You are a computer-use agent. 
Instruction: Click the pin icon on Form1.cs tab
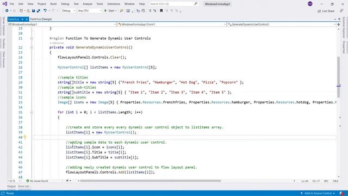(x=22, y=20)
